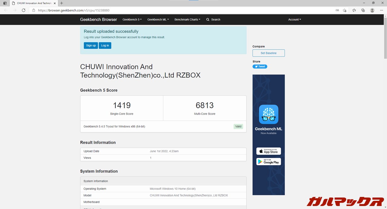Click the browser refresh button
Screen dimensions: 387x209
pyautogui.click(x=24, y=10)
